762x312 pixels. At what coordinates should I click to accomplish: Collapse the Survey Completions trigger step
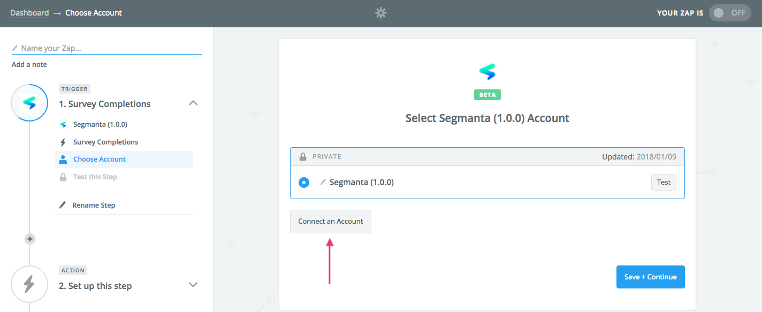[x=194, y=103]
